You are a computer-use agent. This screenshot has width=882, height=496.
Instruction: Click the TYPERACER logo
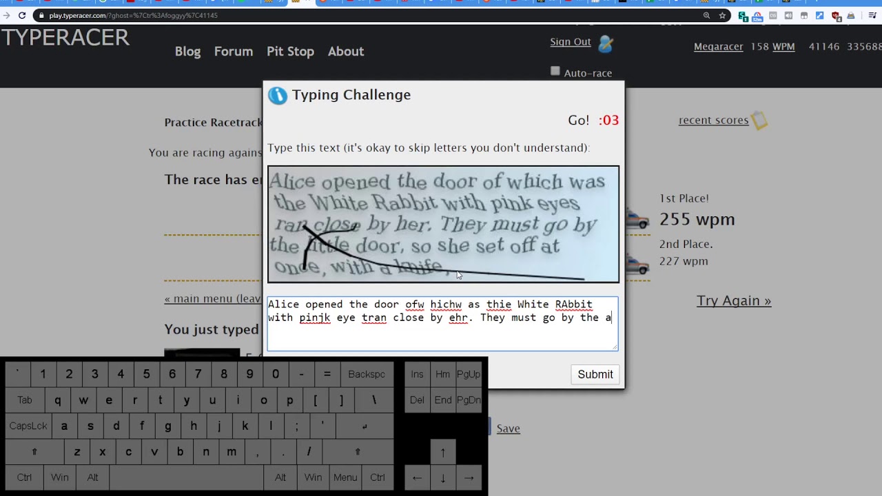65,38
